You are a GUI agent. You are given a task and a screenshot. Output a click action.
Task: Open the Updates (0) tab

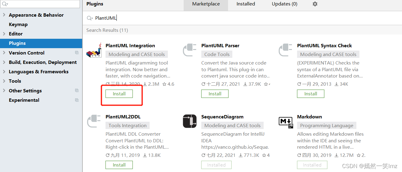pos(285,4)
